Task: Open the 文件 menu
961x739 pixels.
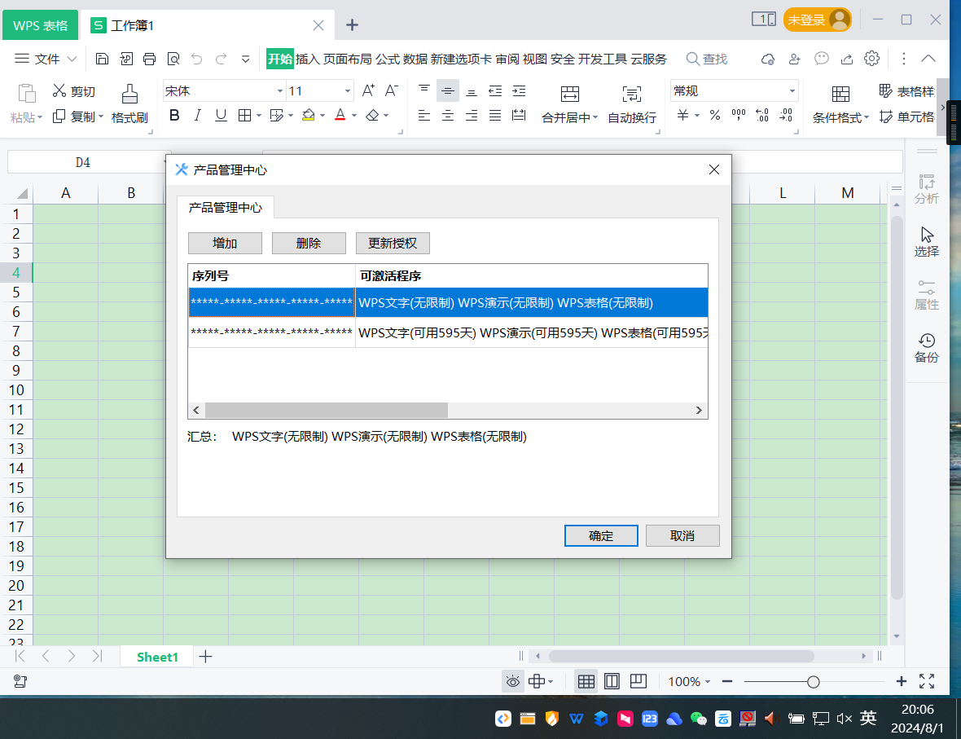Action: click(x=47, y=59)
